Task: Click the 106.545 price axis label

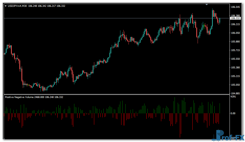Action: (236, 7)
